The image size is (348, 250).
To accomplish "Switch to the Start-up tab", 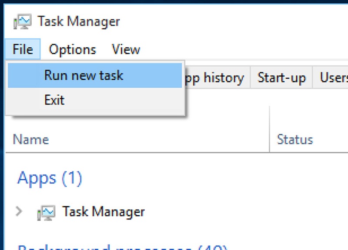I will click(x=281, y=78).
